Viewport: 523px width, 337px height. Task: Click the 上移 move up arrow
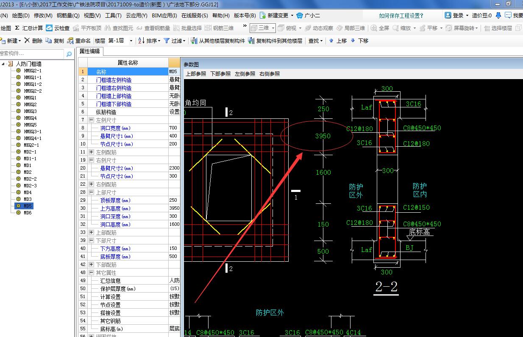[331, 41]
